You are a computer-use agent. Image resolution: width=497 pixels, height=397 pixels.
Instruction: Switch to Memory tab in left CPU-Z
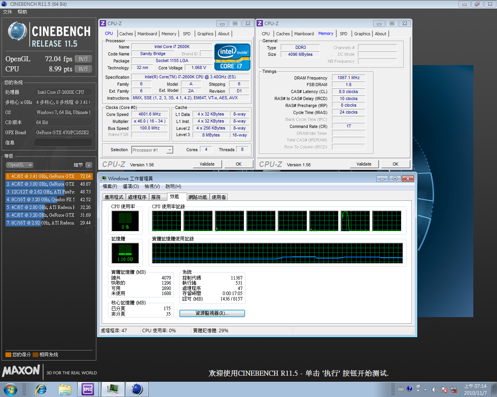(169, 34)
